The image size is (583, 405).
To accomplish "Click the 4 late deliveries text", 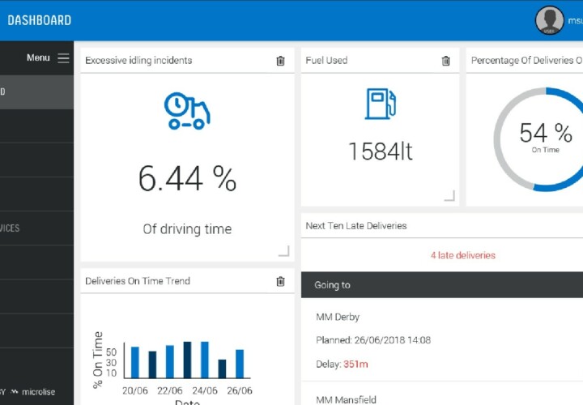I will 463,255.
